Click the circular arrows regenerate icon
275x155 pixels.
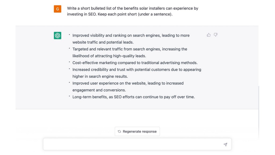[119, 131]
